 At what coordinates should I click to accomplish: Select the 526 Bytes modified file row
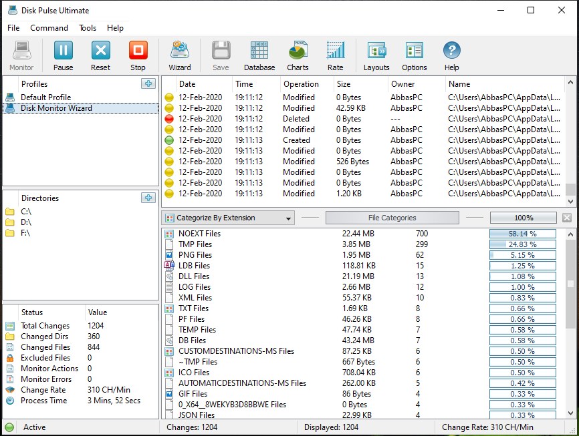(363, 162)
